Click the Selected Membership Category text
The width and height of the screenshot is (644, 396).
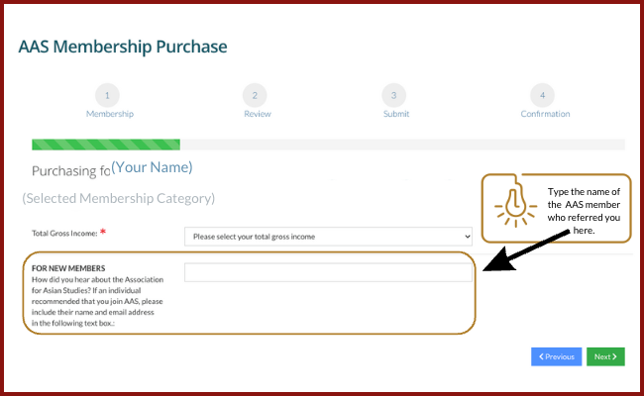point(118,198)
